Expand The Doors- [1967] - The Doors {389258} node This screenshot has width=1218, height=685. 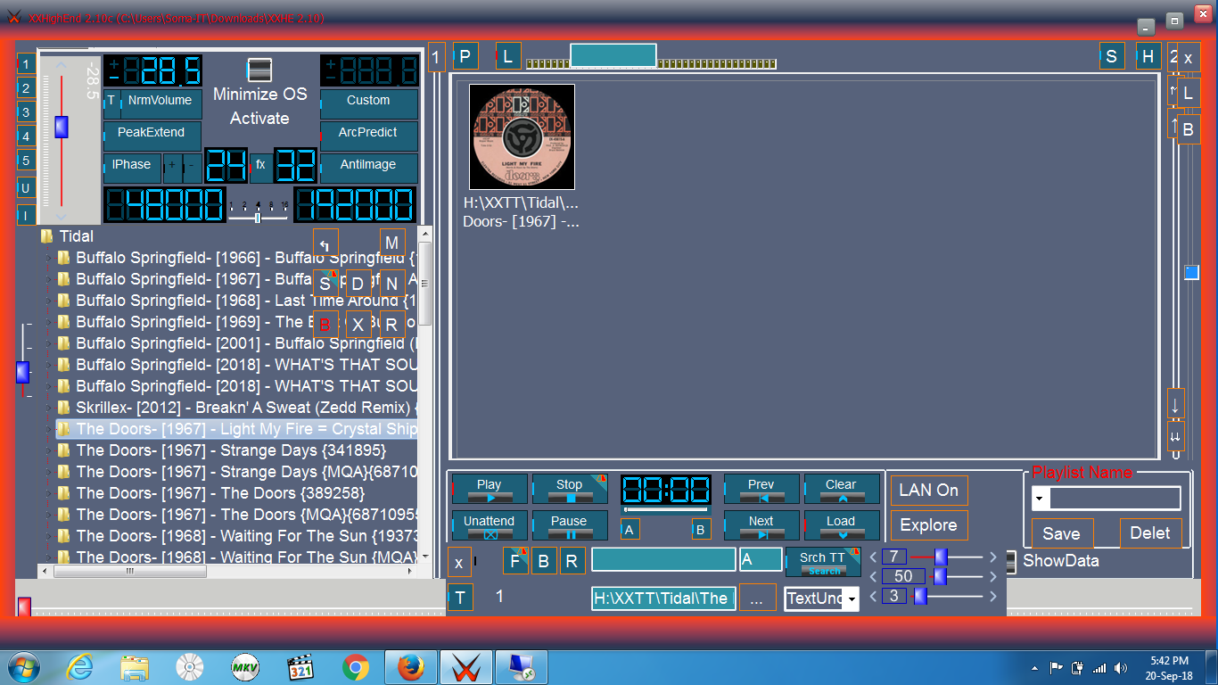click(x=48, y=493)
